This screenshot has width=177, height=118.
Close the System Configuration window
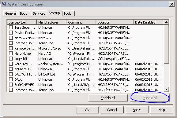coord(171,4)
